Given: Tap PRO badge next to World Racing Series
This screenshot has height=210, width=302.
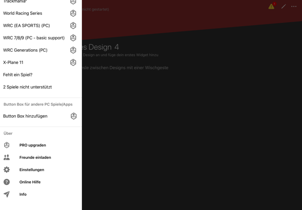Looking at the screenshot, I should click(x=73, y=13).
